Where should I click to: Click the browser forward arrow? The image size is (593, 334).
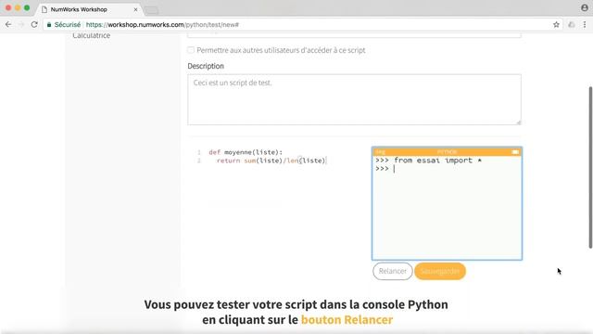pyautogui.click(x=21, y=25)
